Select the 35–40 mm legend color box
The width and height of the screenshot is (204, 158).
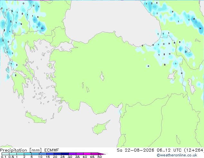point(79,154)
